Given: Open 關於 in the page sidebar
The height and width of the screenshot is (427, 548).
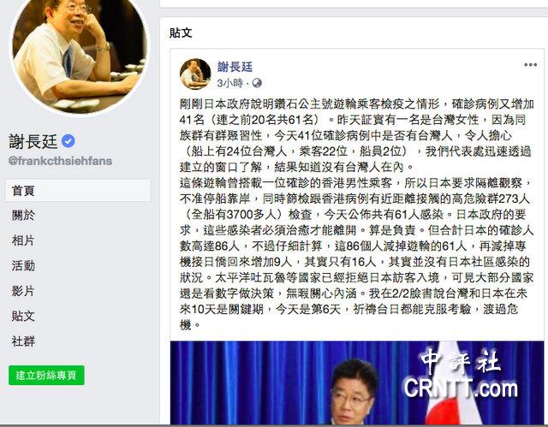Looking at the screenshot, I should click(x=23, y=216).
